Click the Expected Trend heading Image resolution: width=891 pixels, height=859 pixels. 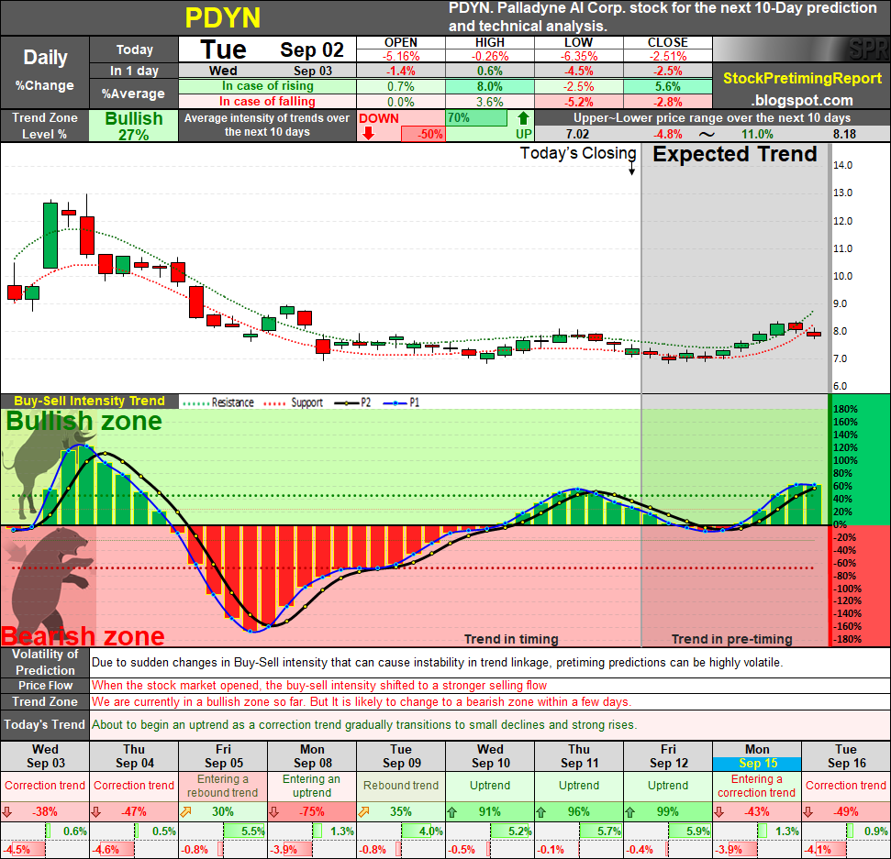pyautogui.click(x=735, y=154)
